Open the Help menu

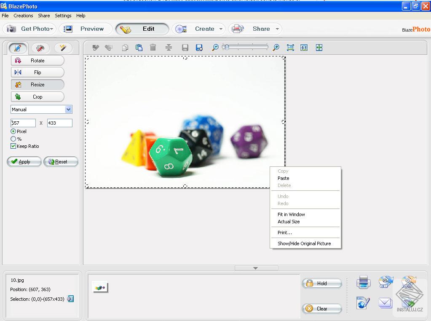pyautogui.click(x=81, y=16)
